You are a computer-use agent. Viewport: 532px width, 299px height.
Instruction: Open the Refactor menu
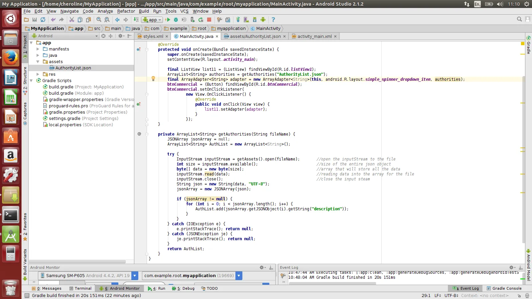coord(126,11)
